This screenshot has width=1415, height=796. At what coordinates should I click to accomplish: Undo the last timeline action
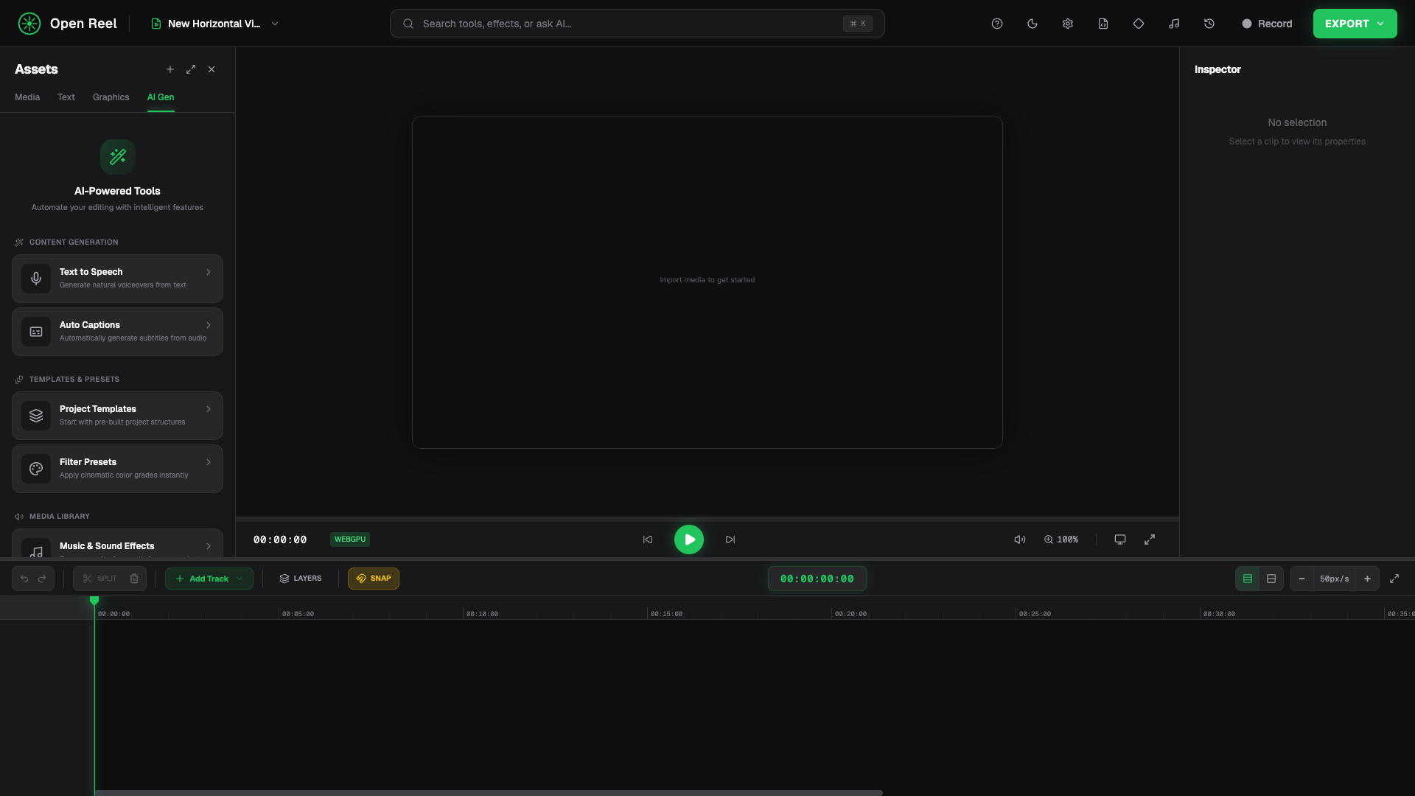click(x=24, y=579)
